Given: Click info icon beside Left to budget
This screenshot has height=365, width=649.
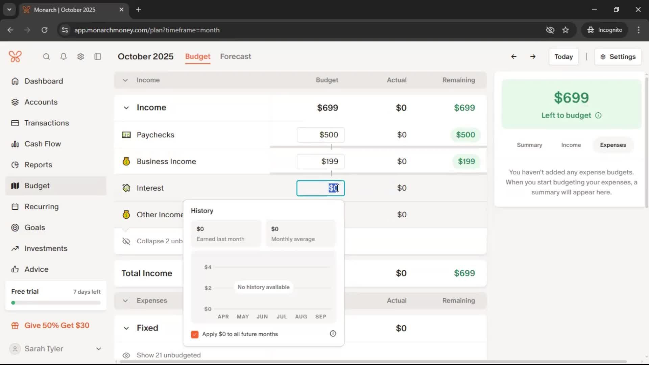Looking at the screenshot, I should pyautogui.click(x=598, y=116).
